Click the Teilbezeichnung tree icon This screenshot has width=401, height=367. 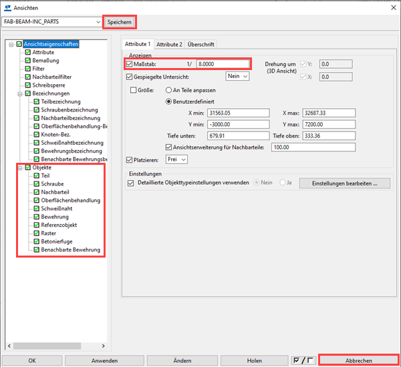click(37, 101)
